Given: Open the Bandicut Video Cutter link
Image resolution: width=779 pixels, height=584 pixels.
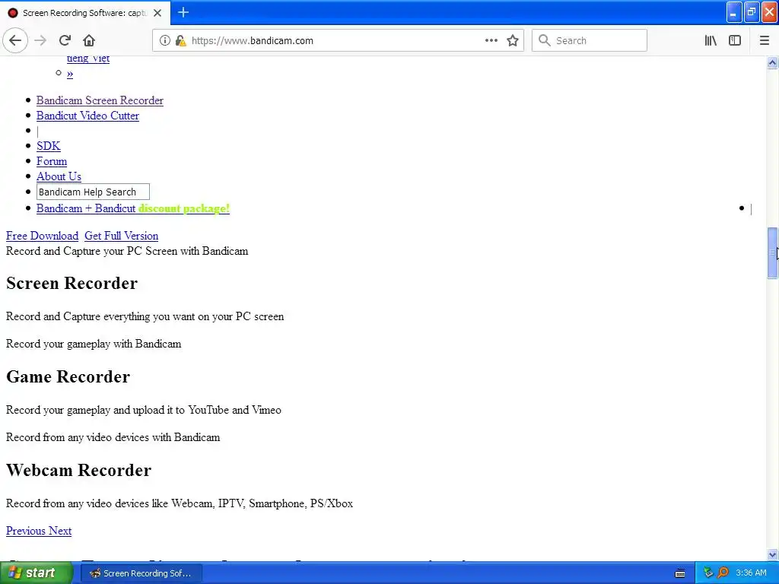Looking at the screenshot, I should click(x=87, y=116).
